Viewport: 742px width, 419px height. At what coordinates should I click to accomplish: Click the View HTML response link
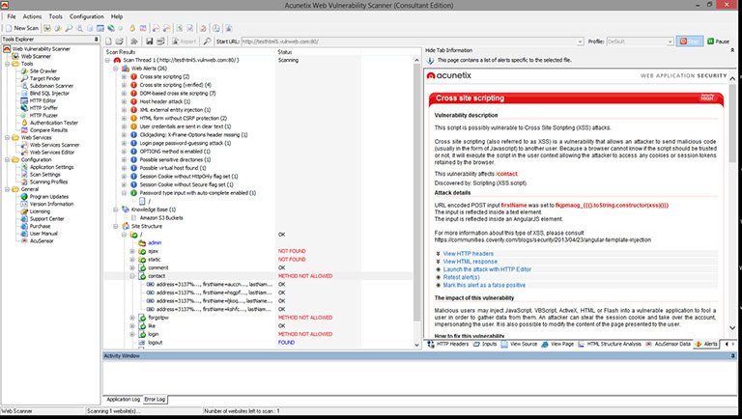coord(470,262)
